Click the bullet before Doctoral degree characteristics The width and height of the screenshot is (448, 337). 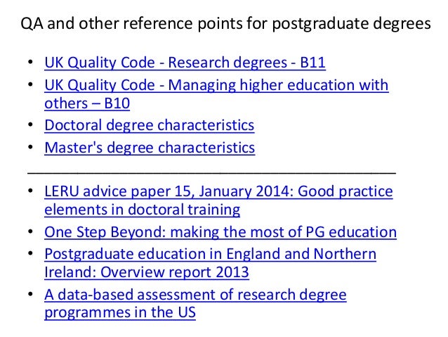point(32,127)
